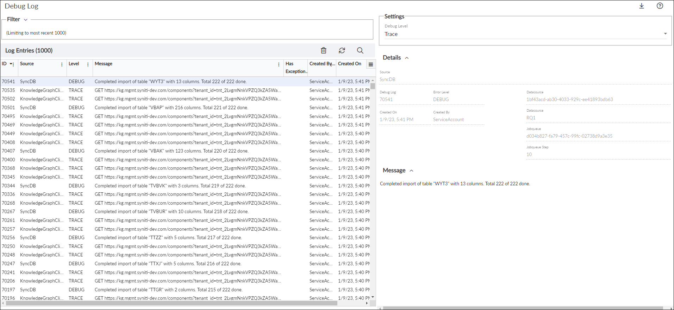
Task: Select the 'TTXJ' import message row
Action: (186, 263)
